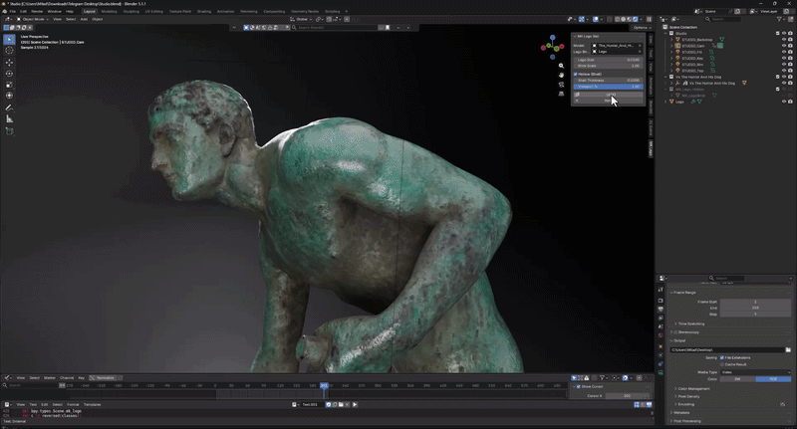Open the View Layer properties tab icon
The width and height of the screenshot is (797, 429).
click(x=661, y=318)
